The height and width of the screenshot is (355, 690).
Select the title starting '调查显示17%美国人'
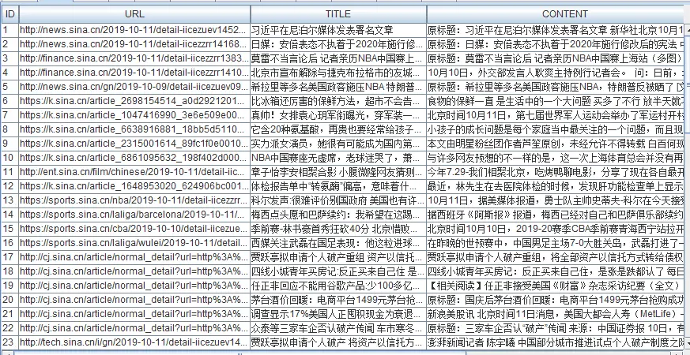click(x=338, y=314)
